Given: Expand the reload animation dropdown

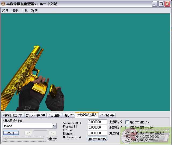Looking at the screenshot, I should coord(54,126).
